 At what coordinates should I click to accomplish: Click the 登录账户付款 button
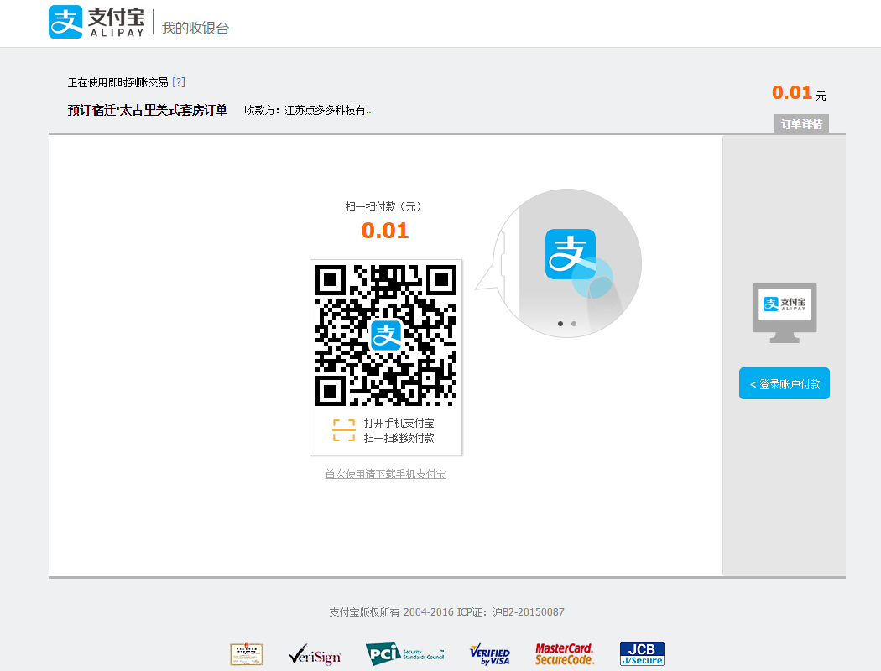tap(785, 384)
